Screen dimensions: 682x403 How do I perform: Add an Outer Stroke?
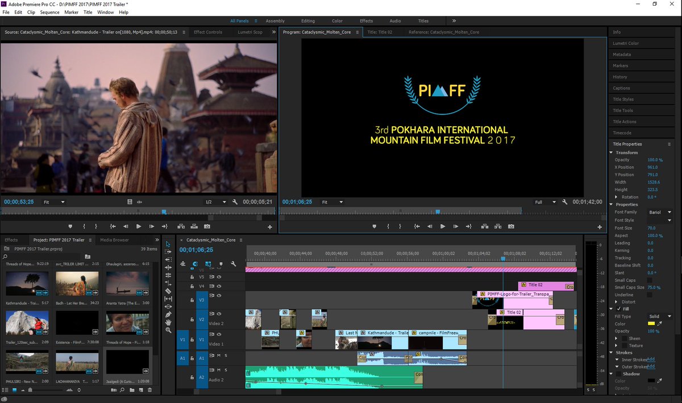coord(651,367)
